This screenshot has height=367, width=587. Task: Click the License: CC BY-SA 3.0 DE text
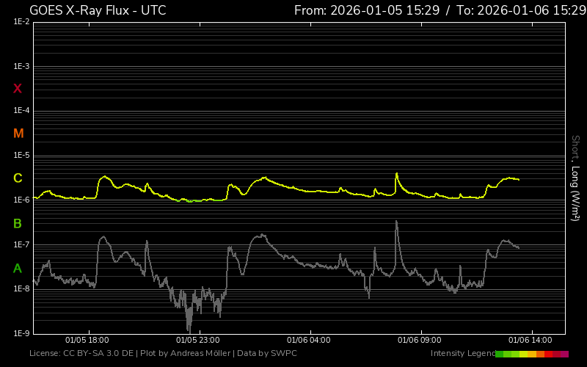(81, 353)
